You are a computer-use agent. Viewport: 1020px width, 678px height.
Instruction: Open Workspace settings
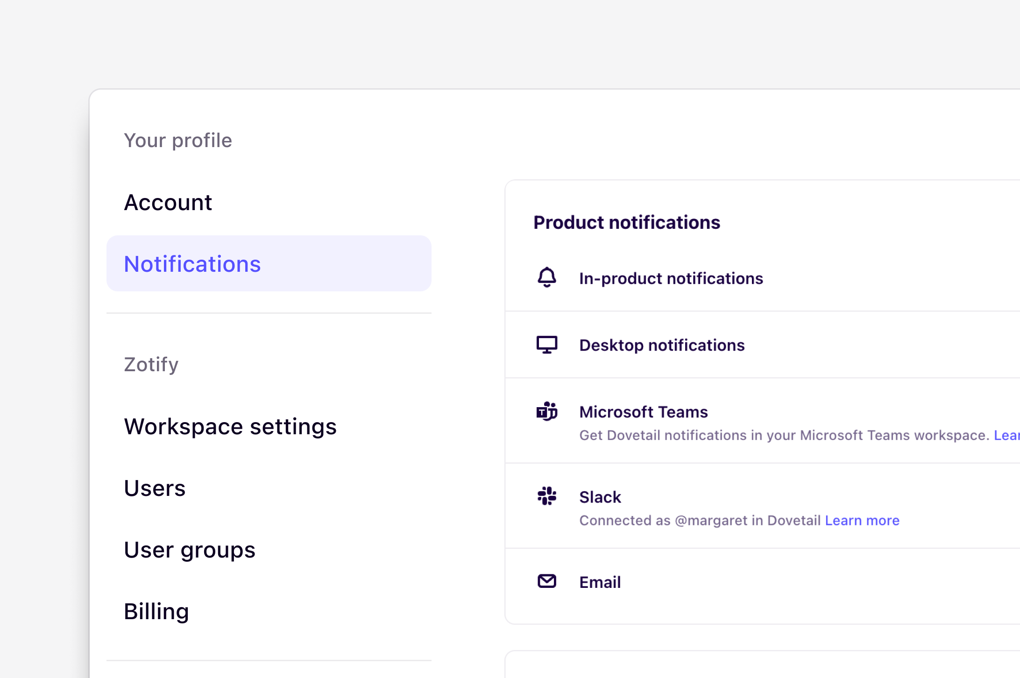tap(230, 426)
